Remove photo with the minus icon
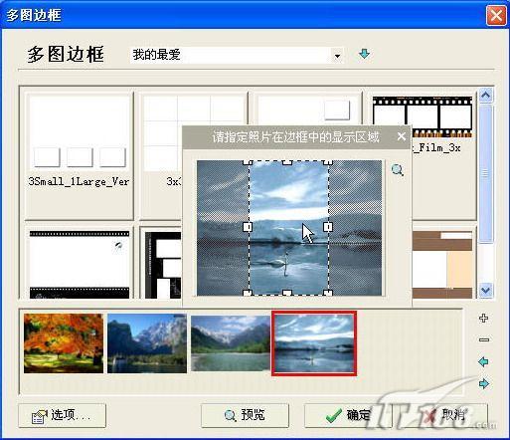510x440 pixels. pos(484,339)
